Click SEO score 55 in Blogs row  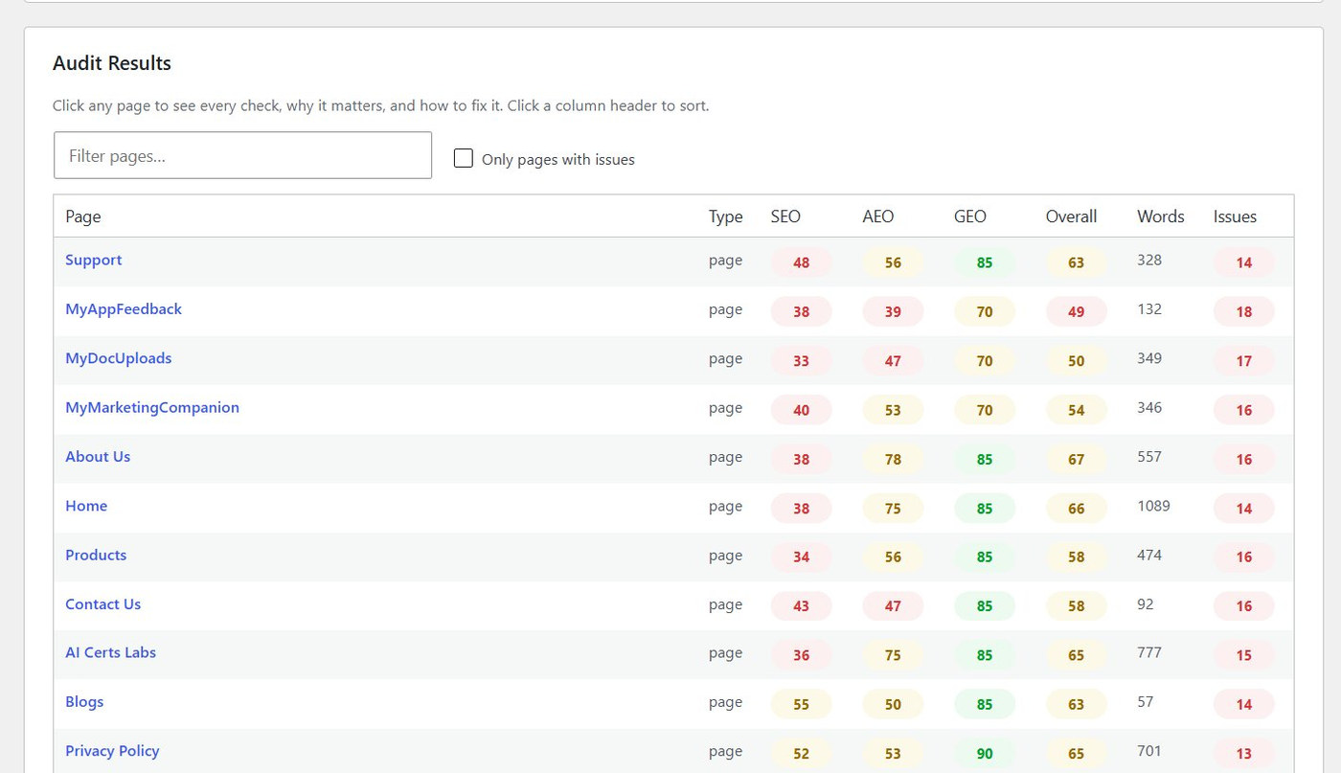tap(801, 704)
